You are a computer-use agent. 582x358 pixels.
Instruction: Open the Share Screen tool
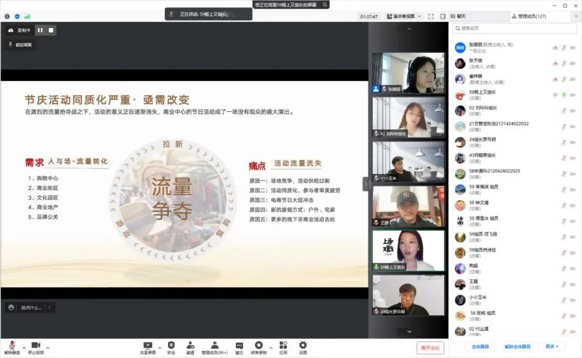point(148,346)
